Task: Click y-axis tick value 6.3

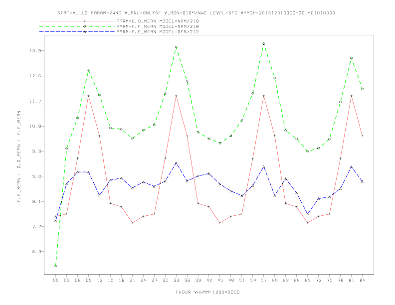Action: pos(36,252)
